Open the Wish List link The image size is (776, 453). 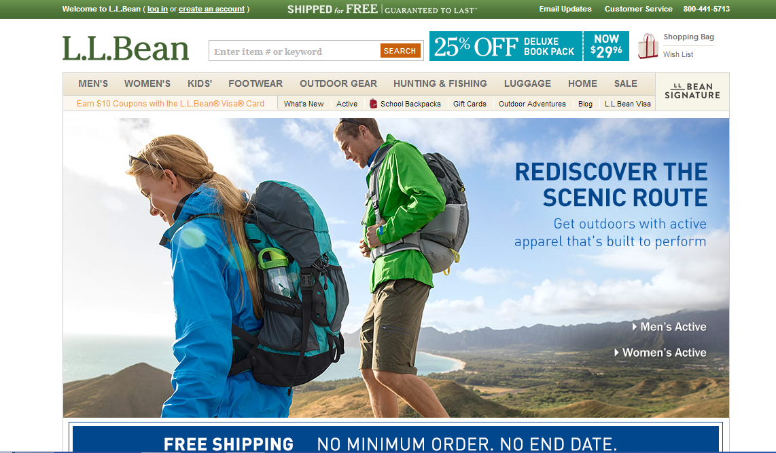coord(678,54)
